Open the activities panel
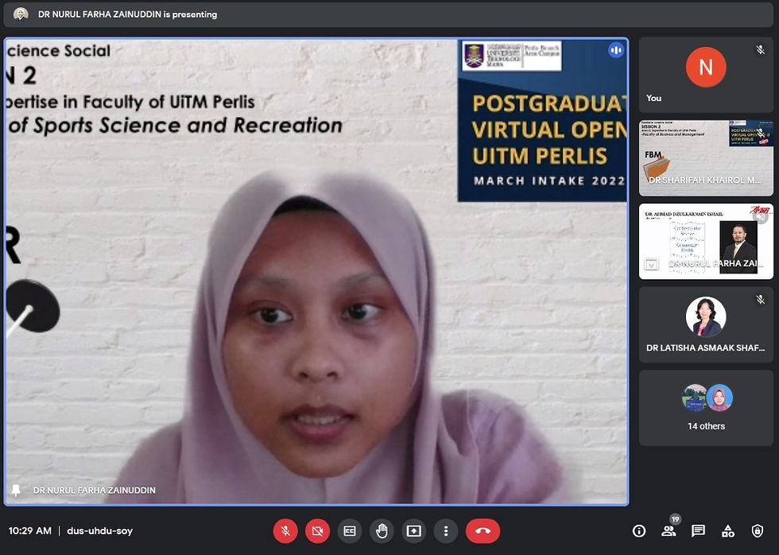Screen dimensions: 779x555 [x=728, y=531]
